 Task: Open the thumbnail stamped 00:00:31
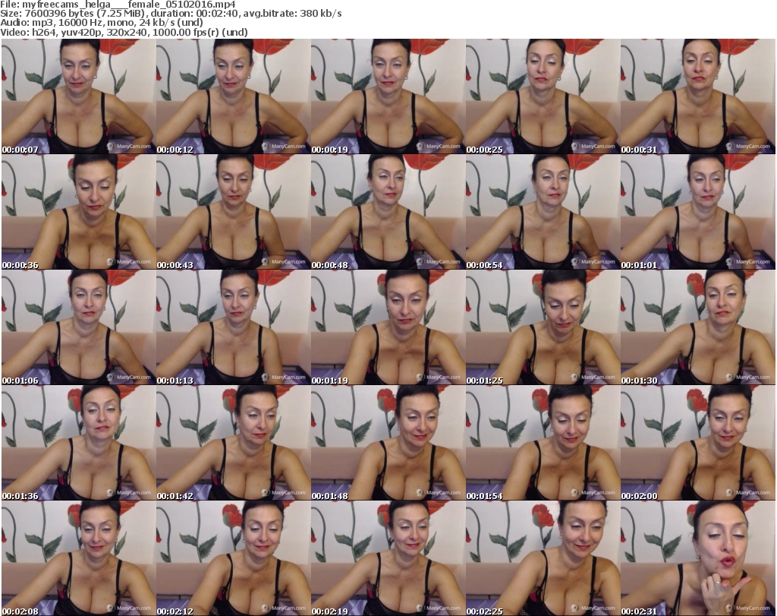[x=697, y=96]
